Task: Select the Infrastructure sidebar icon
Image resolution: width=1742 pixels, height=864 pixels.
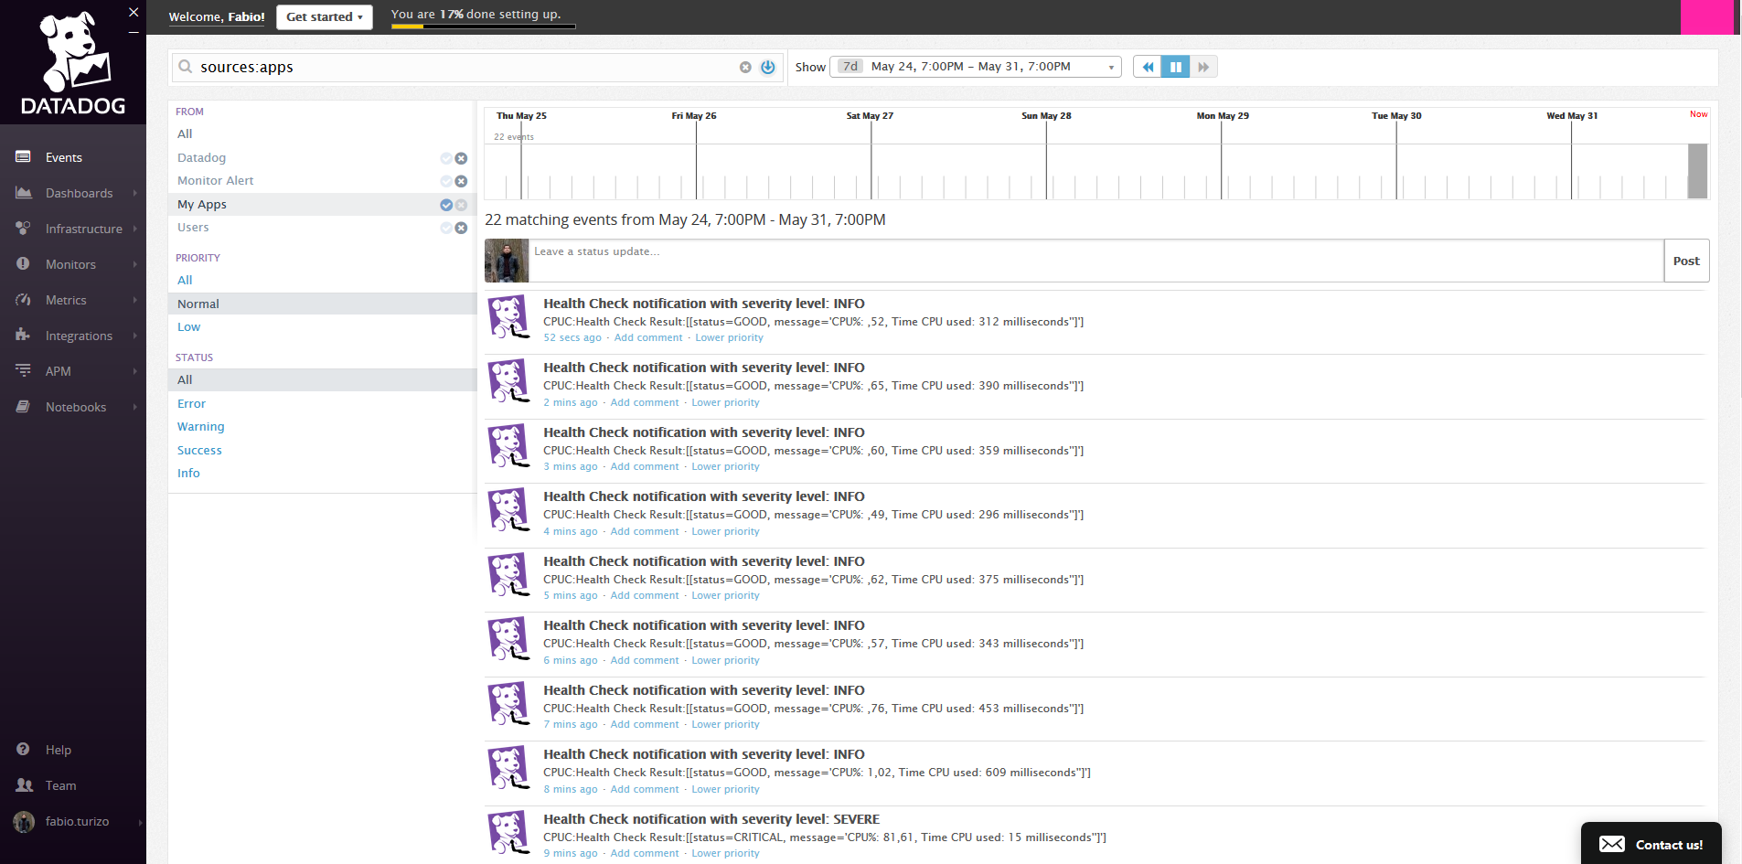Action: point(23,229)
